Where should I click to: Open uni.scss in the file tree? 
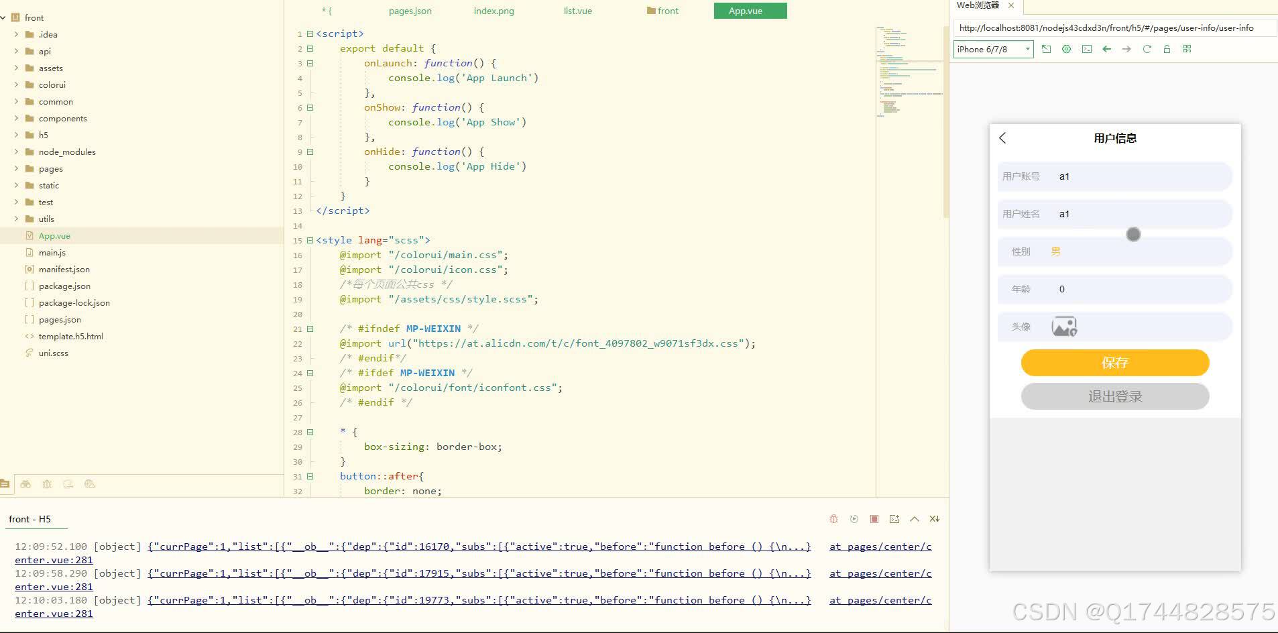53,353
